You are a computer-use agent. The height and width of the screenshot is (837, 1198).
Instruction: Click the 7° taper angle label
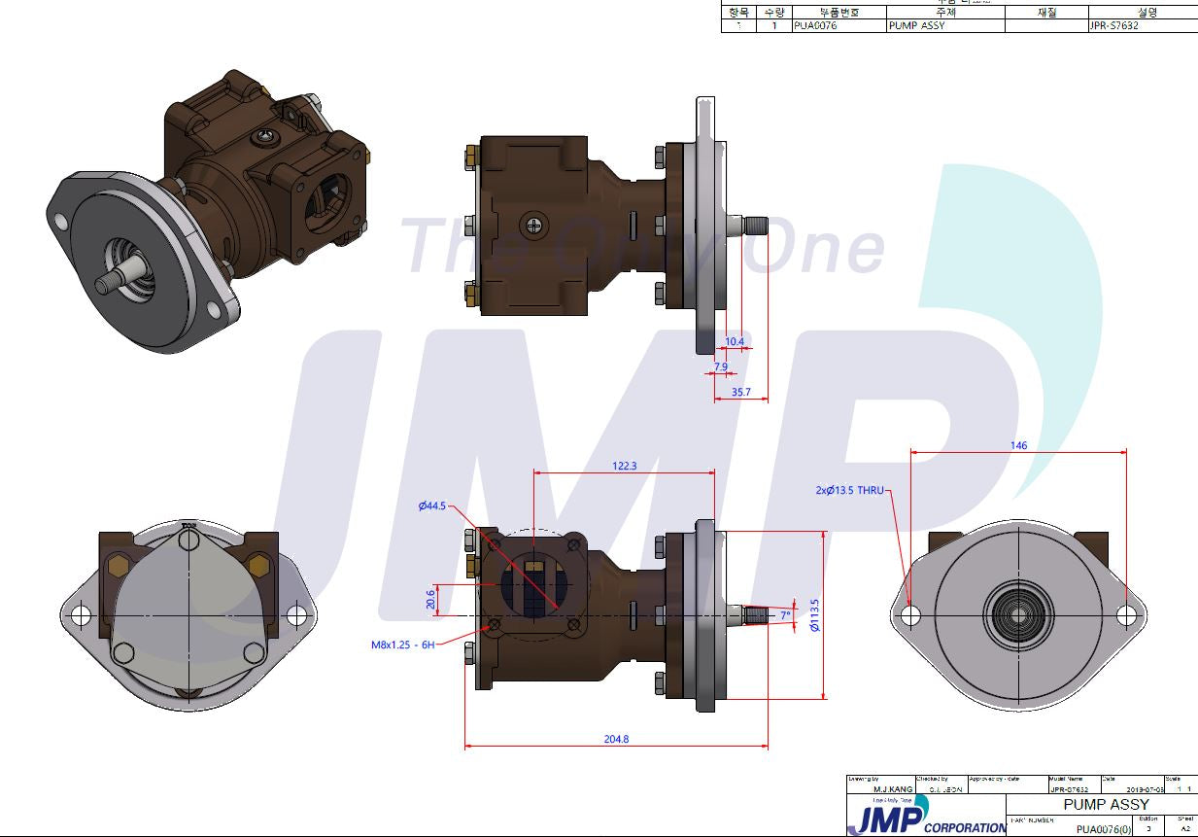pos(786,615)
